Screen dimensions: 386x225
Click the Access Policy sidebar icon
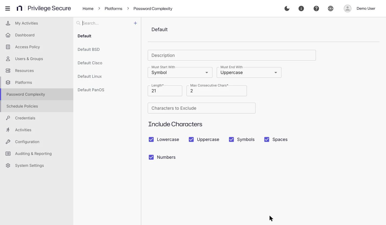coord(8,47)
